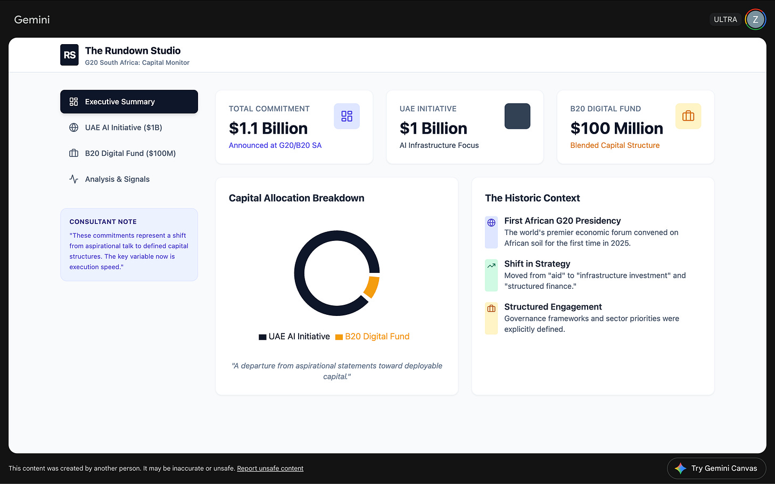
Task: Click the $100 Million B20 fund value
Action: (x=616, y=128)
